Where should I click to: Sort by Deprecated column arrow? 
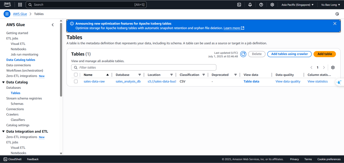click(x=236, y=75)
